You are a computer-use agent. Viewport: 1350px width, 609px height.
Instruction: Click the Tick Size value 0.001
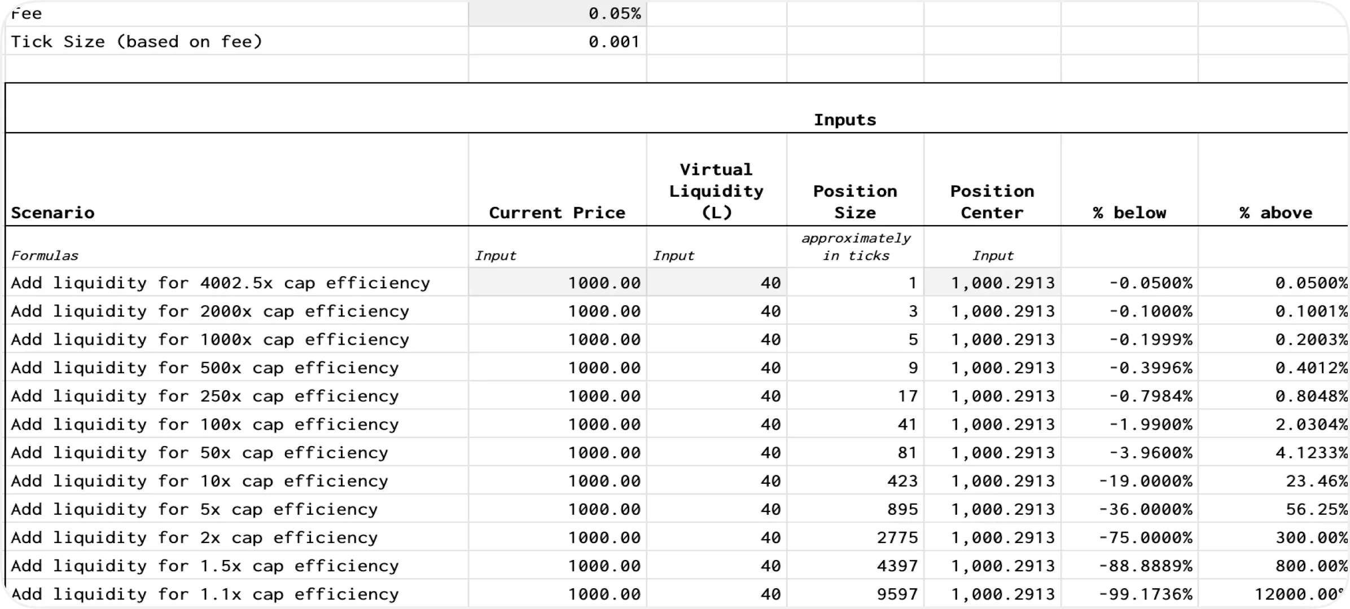click(x=558, y=41)
